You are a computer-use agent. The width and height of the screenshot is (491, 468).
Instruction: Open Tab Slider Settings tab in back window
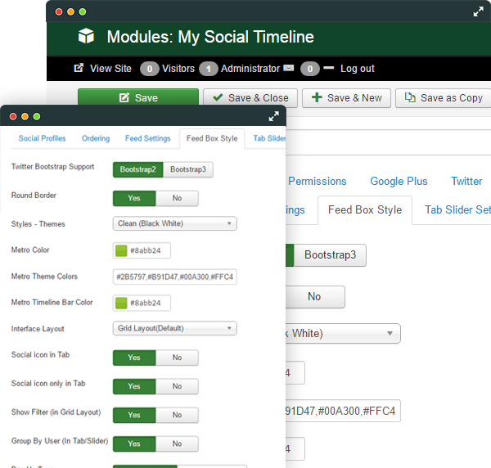457,209
